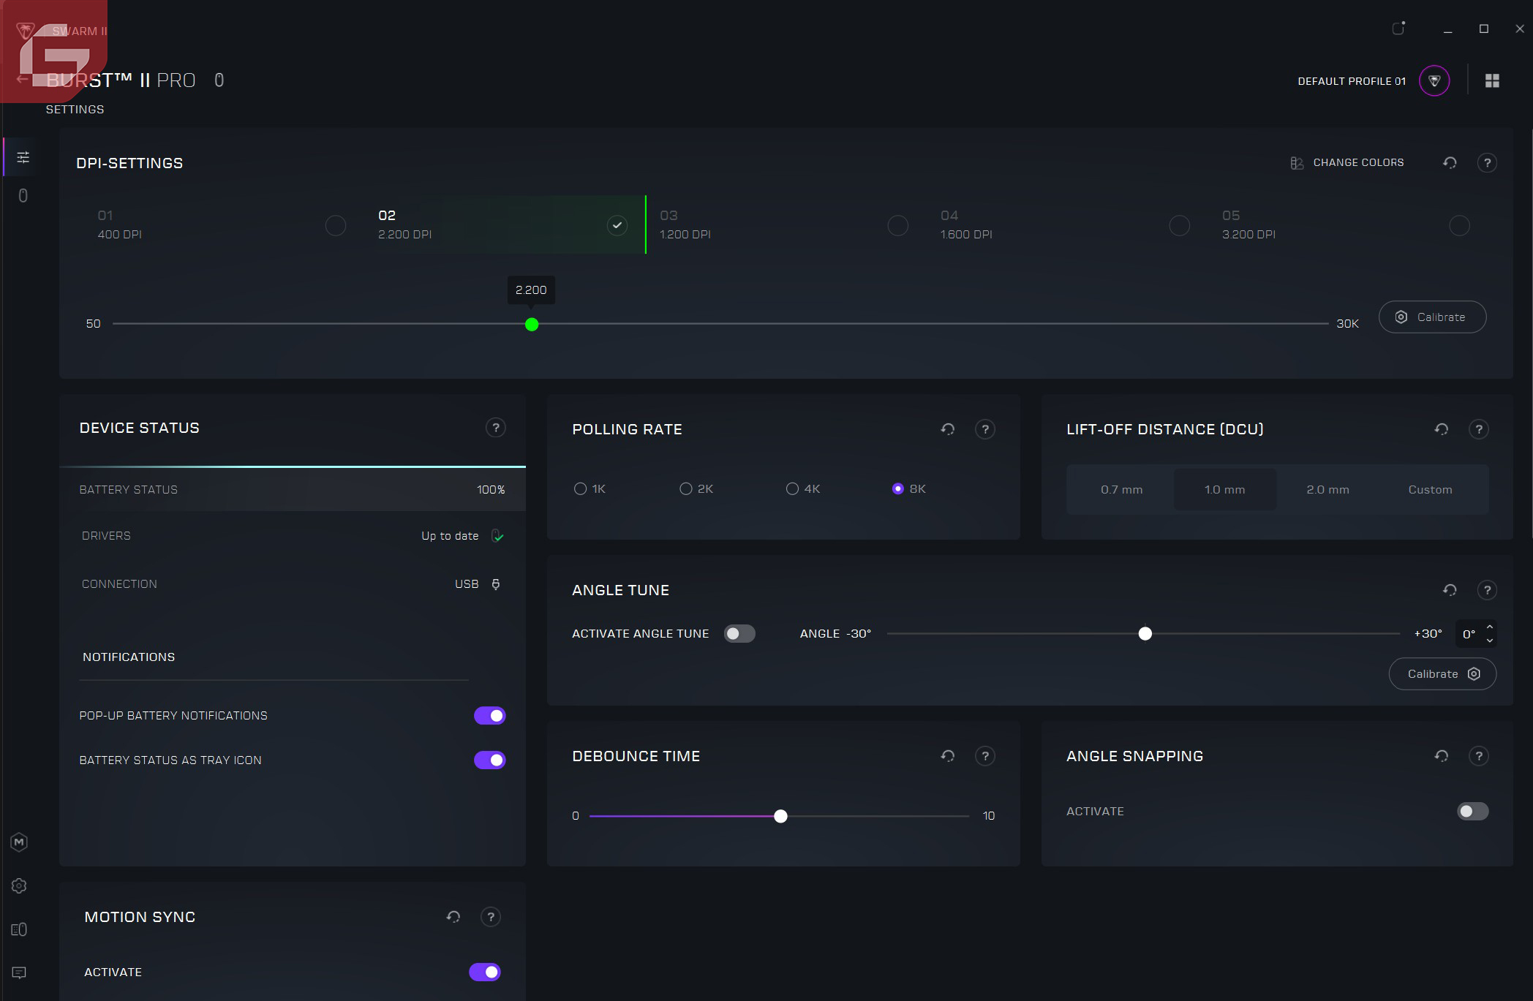The image size is (1533, 1001).
Task: Open the settings sliders sidebar tab
Action: [23, 157]
